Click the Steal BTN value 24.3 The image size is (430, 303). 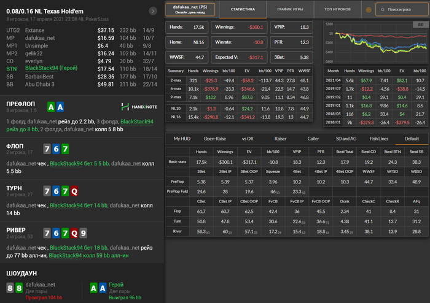tap(392, 162)
